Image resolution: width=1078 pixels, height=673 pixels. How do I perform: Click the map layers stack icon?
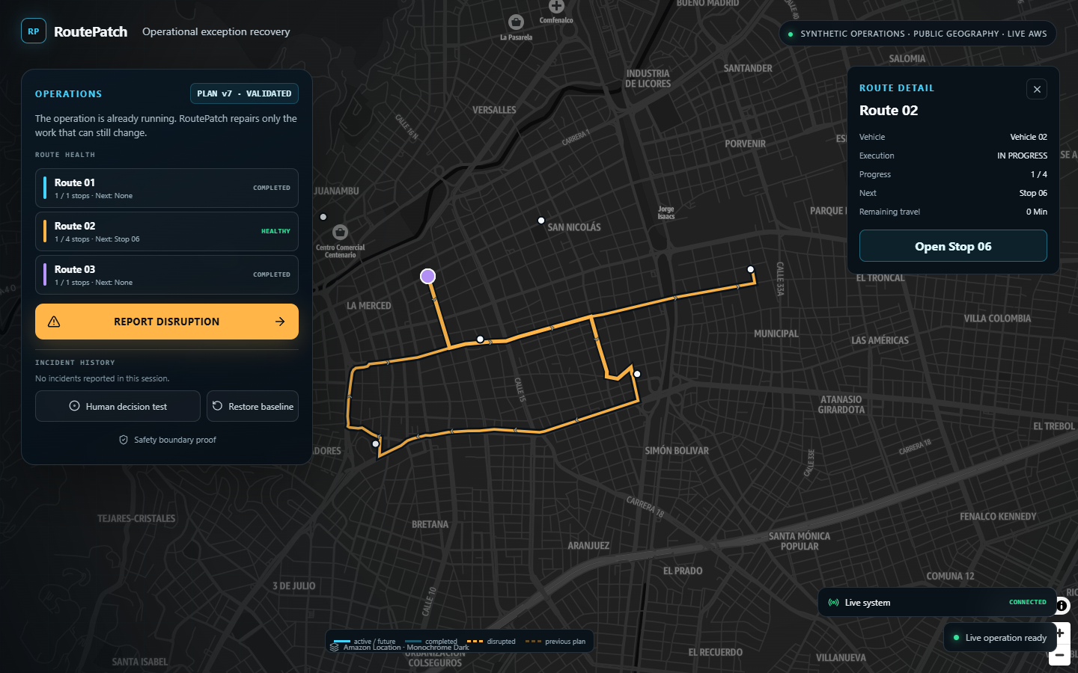335,647
